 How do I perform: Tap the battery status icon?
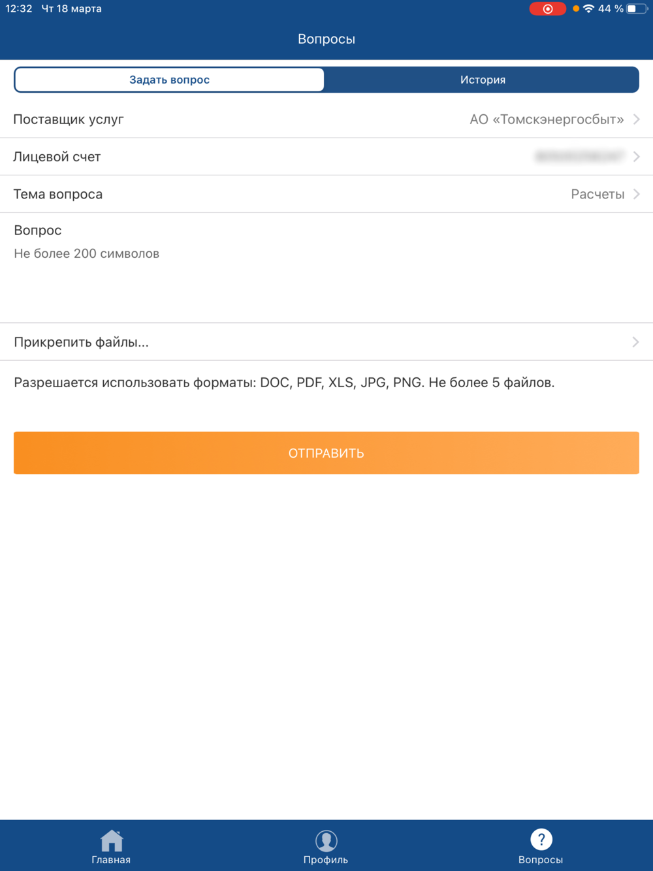point(637,9)
